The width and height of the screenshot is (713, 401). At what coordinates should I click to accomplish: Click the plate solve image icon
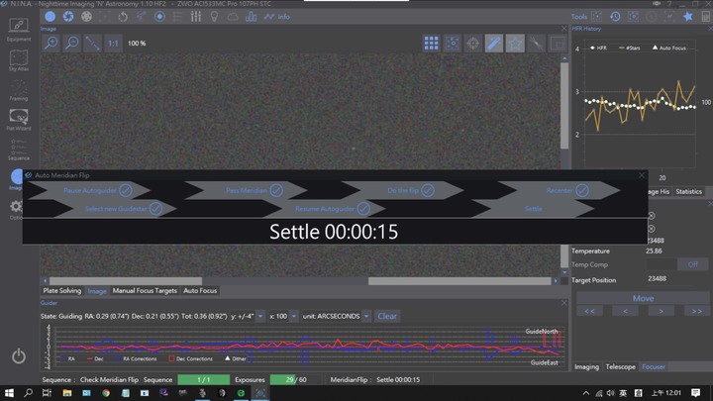(453, 44)
